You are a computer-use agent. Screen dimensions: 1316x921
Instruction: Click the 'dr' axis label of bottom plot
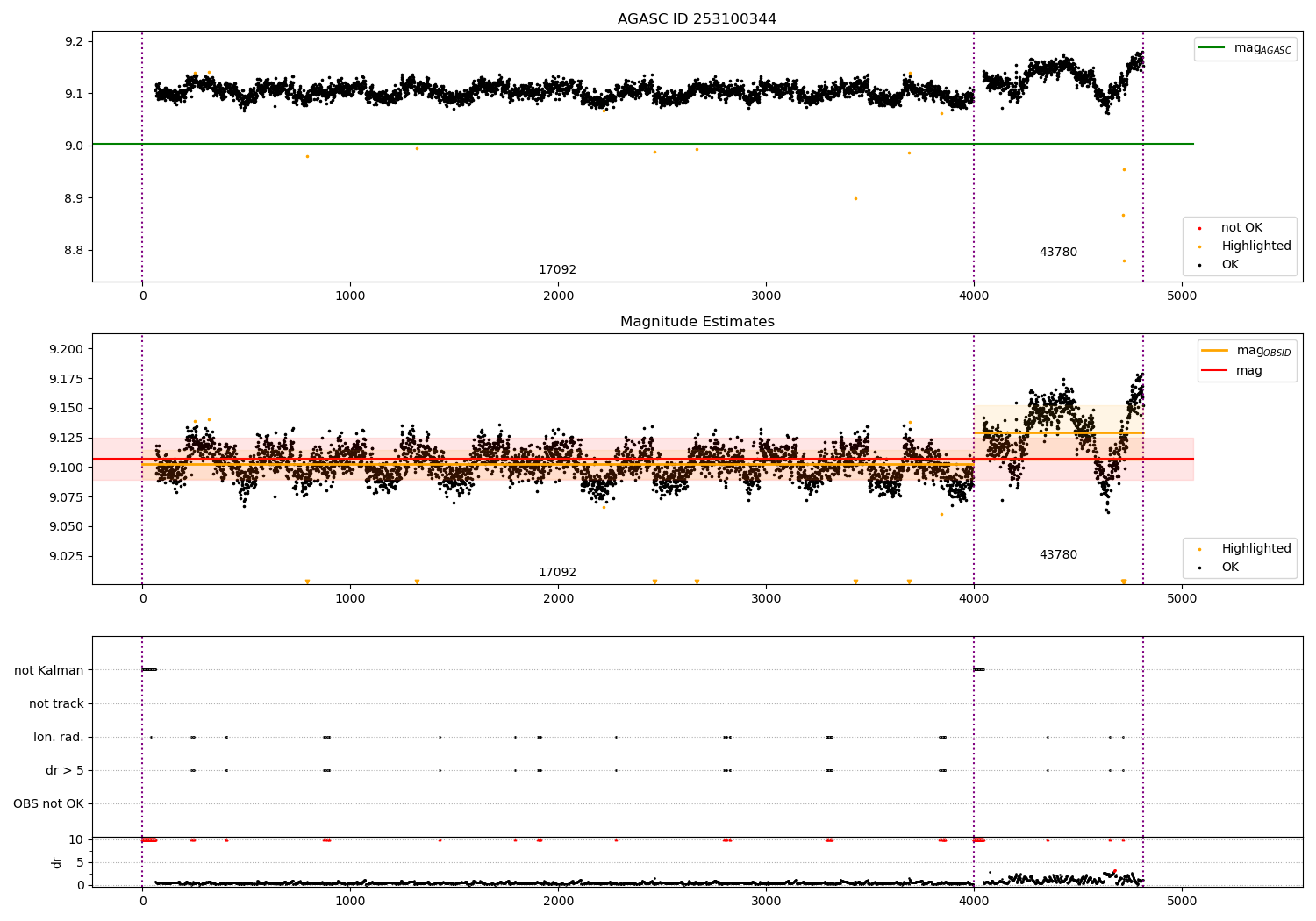pyautogui.click(x=57, y=863)
